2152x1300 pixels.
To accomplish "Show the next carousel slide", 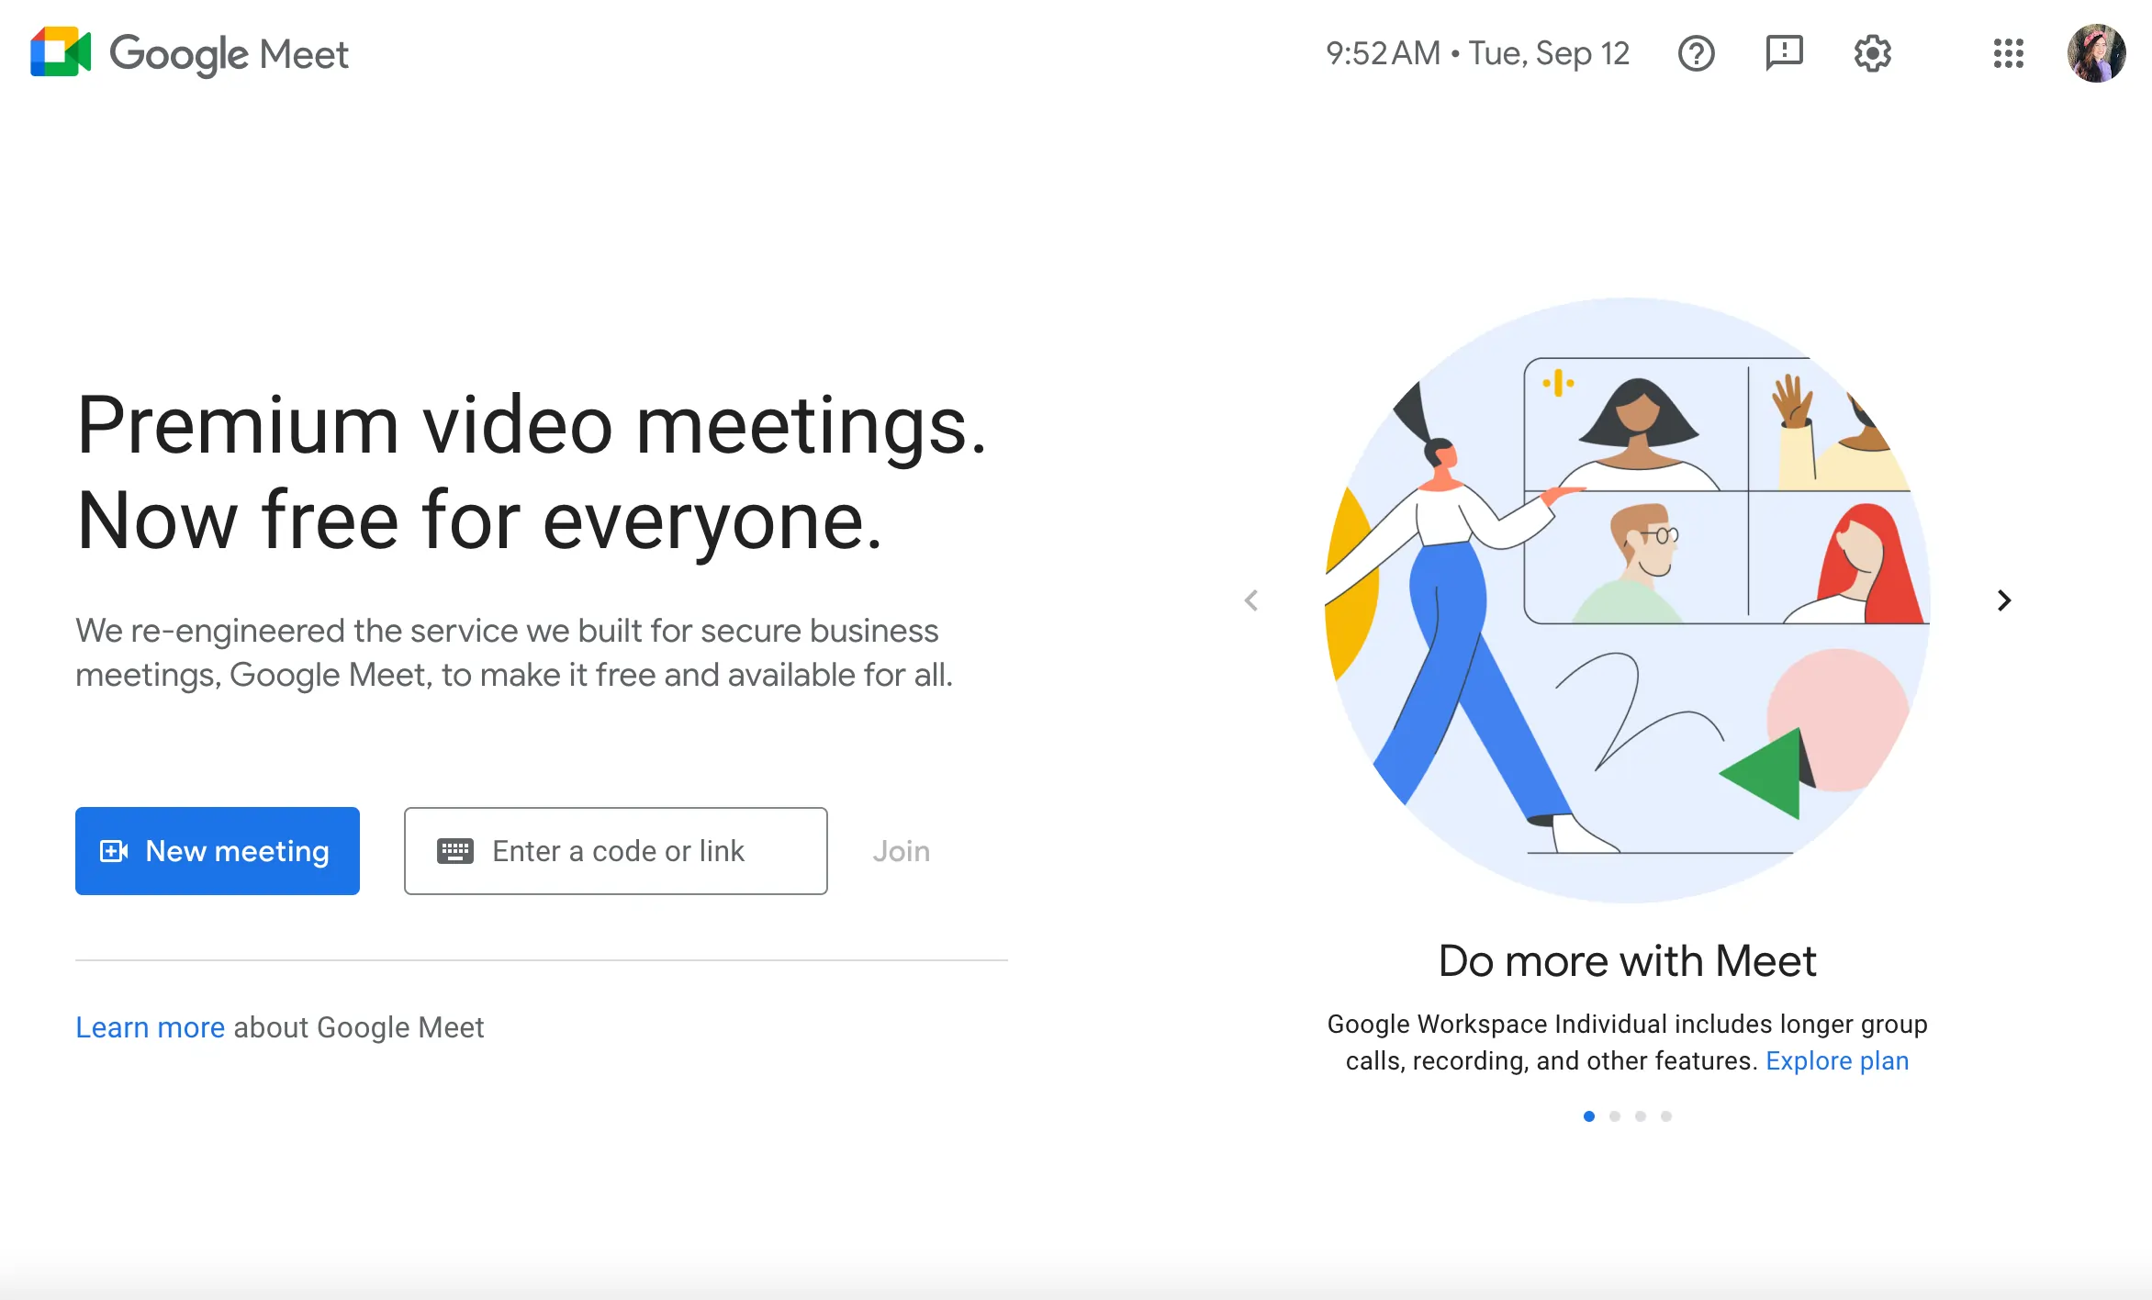I will [2004, 600].
